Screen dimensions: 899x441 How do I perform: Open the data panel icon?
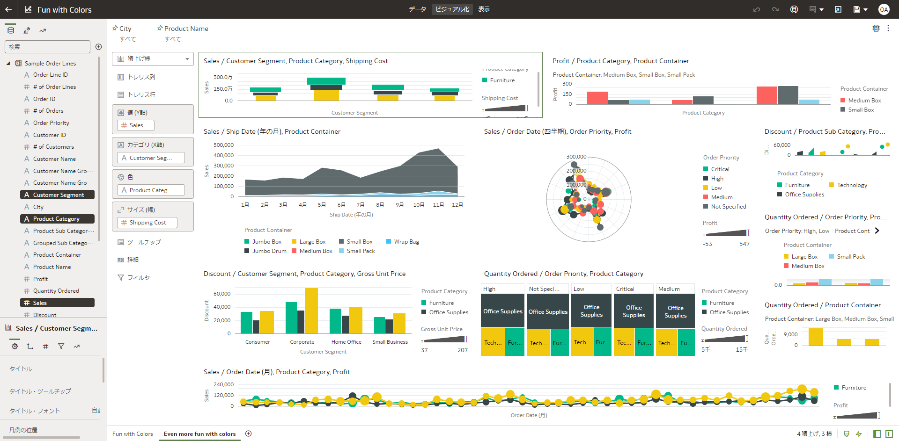click(x=11, y=30)
